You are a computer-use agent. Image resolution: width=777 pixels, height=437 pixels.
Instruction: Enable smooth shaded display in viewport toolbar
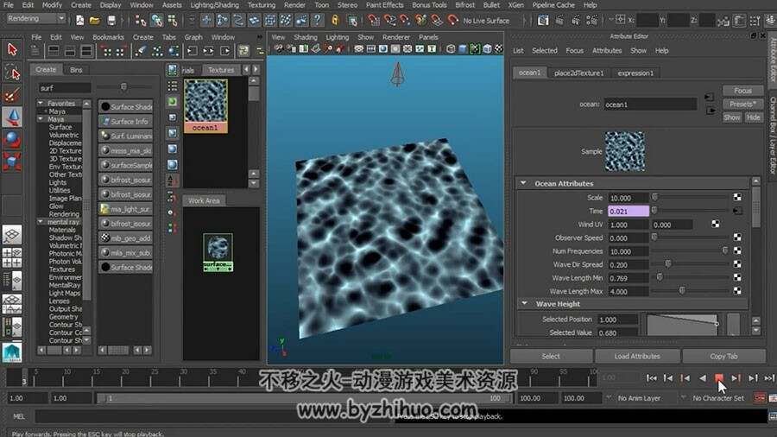coord(463,48)
